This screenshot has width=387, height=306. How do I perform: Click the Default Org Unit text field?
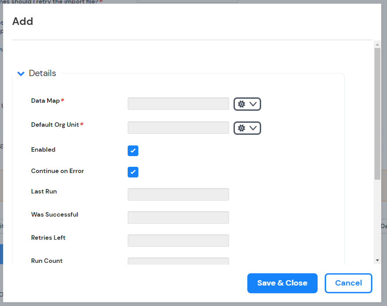click(178, 128)
